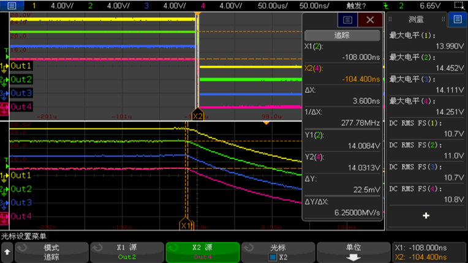468x263 pixels.
Task: Add a measurement with the plus button
Action: tap(426, 216)
